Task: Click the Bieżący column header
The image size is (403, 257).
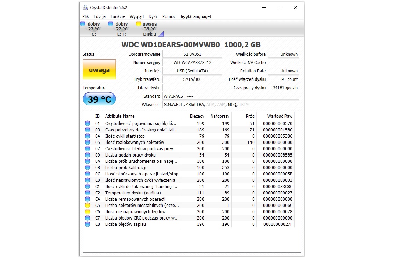Action: (x=193, y=116)
